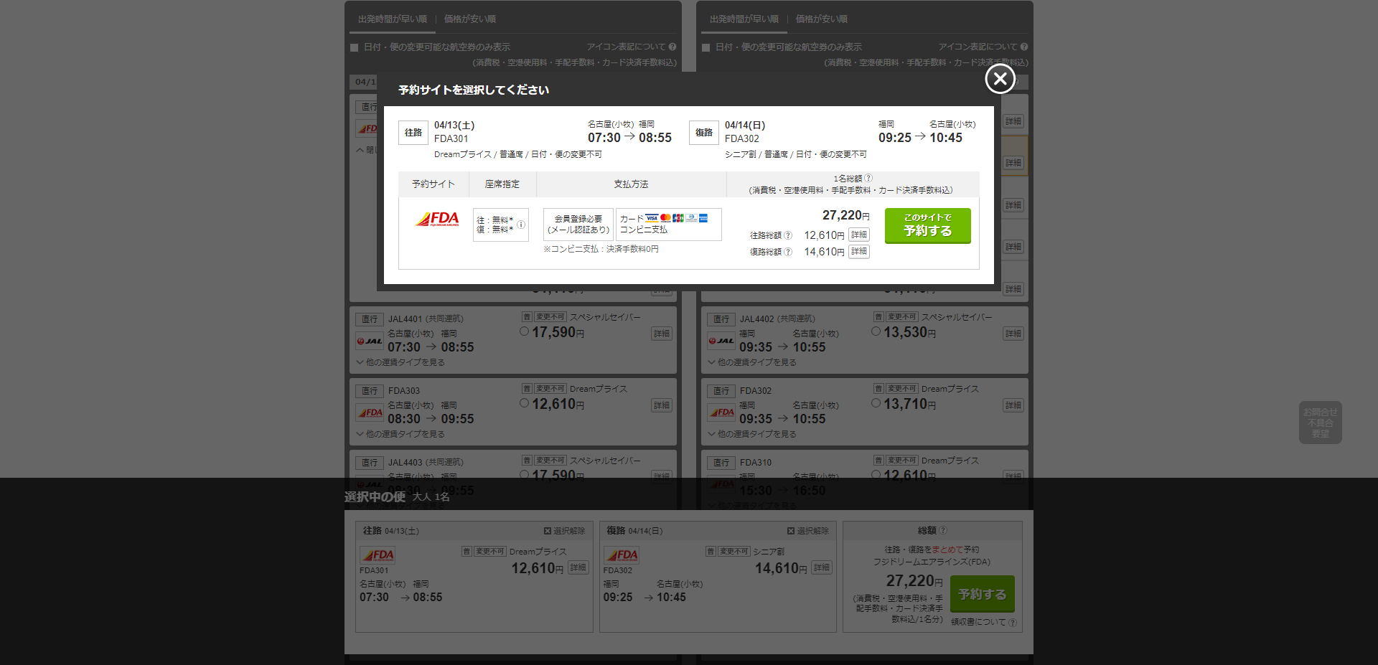
Task: Expand 他の運賃タイプを見る under JAL4402
Action: [752, 362]
